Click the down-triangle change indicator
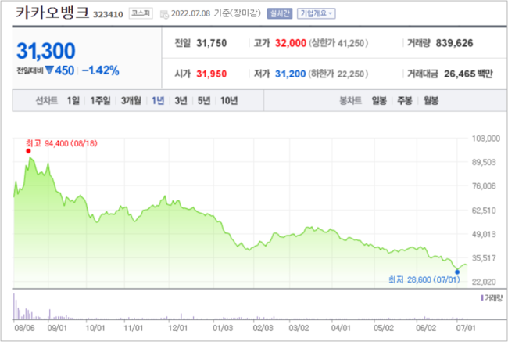The image size is (508, 342). (x=49, y=70)
